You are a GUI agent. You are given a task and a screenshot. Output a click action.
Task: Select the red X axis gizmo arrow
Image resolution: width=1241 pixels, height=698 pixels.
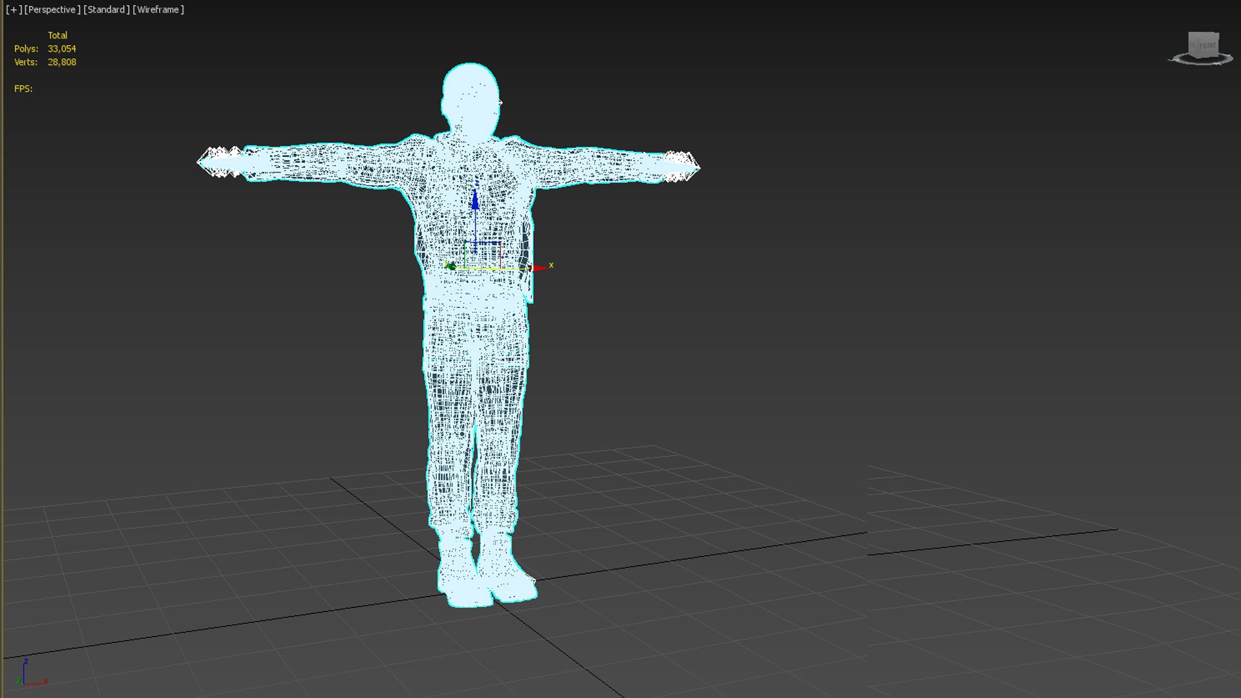[539, 268]
